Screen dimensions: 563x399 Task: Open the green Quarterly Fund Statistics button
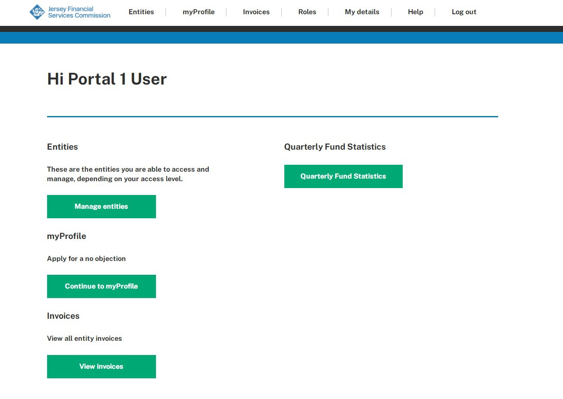(343, 176)
